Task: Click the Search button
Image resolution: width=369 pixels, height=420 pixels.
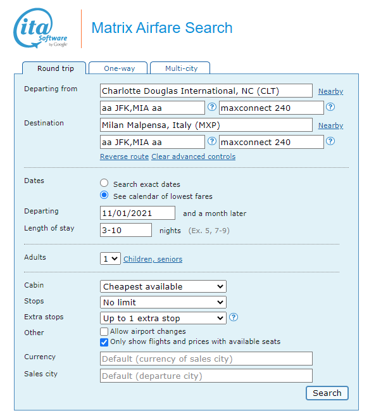Action: [x=327, y=393]
